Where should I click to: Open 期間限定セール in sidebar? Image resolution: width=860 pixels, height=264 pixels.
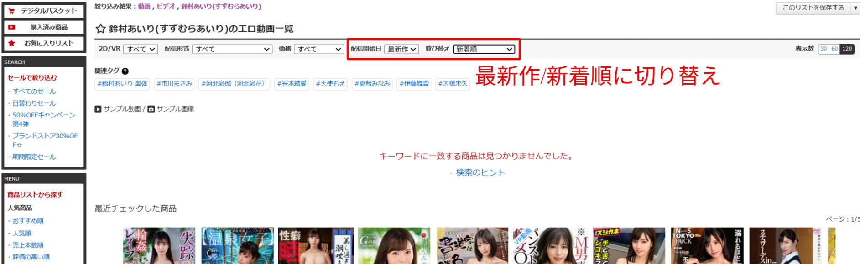coord(34,157)
